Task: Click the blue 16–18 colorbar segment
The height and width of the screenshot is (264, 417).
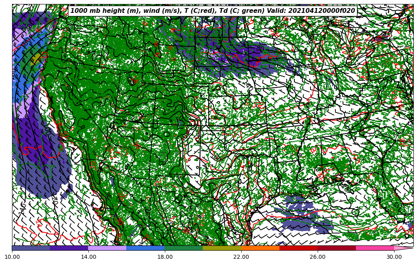Action: pyautogui.click(x=146, y=248)
